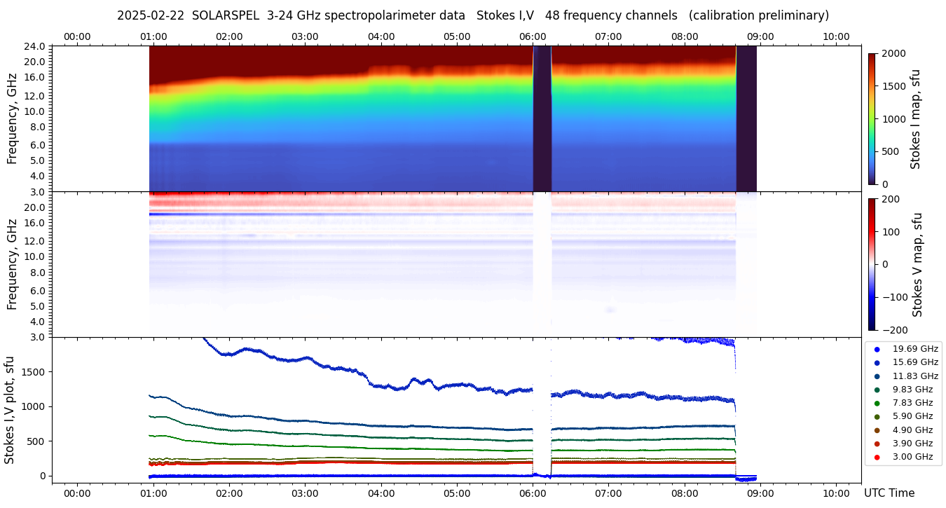Click the Stokes V map colorbar
This screenshot has height=508, width=946.
[872, 264]
